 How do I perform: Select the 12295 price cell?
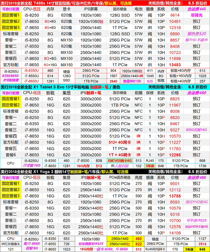click(175, 155)
